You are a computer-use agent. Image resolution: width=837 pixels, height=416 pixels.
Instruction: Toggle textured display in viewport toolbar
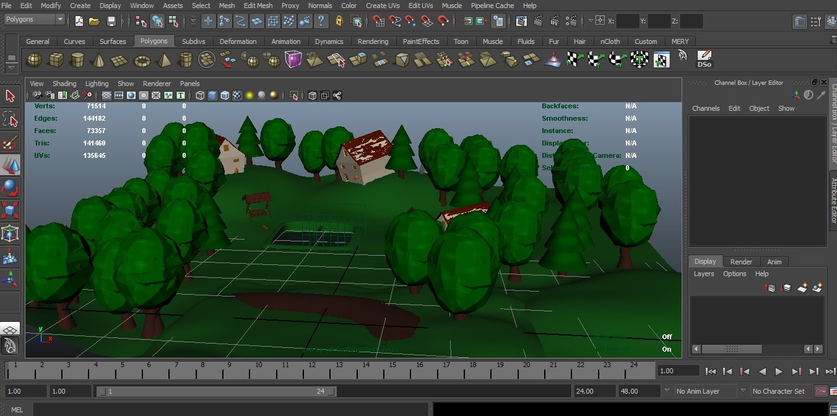pos(237,95)
